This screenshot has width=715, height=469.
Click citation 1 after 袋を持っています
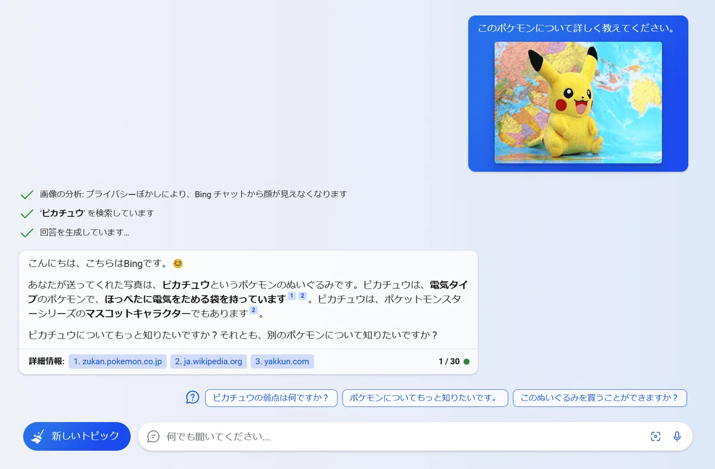tap(291, 296)
